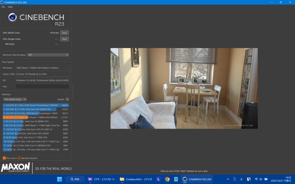Image resolution: width=295 pixels, height=184 pixels.
Task: Start the CPU (Single Core) test
Action: click(64, 39)
